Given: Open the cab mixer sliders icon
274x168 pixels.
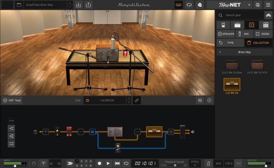Looking at the screenshot, I should click(200, 100).
